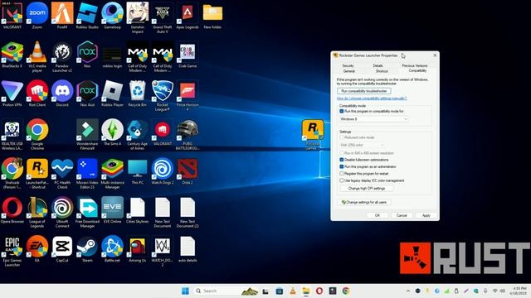
Task: Select the Gameloop desktop shortcut
Action: point(113,15)
